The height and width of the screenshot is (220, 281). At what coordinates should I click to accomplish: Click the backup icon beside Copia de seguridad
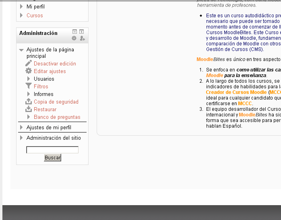[x=29, y=102]
